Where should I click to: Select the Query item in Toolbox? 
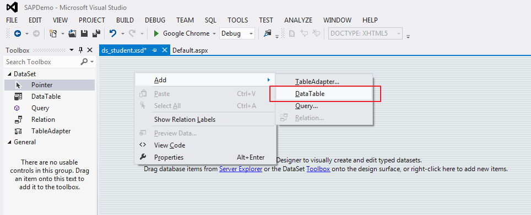click(50, 108)
